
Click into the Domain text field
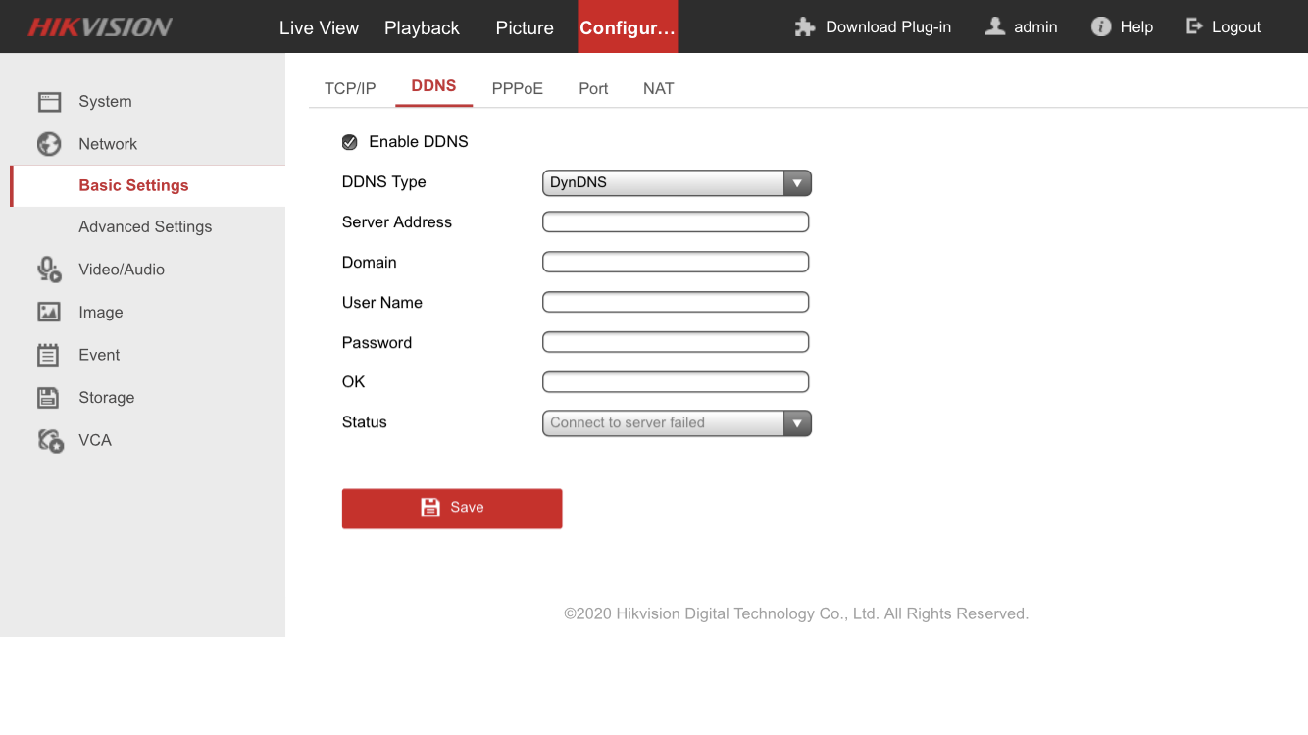pos(676,263)
